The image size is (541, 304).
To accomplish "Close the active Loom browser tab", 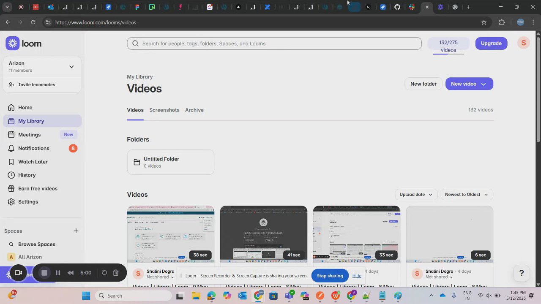I will click(x=427, y=7).
